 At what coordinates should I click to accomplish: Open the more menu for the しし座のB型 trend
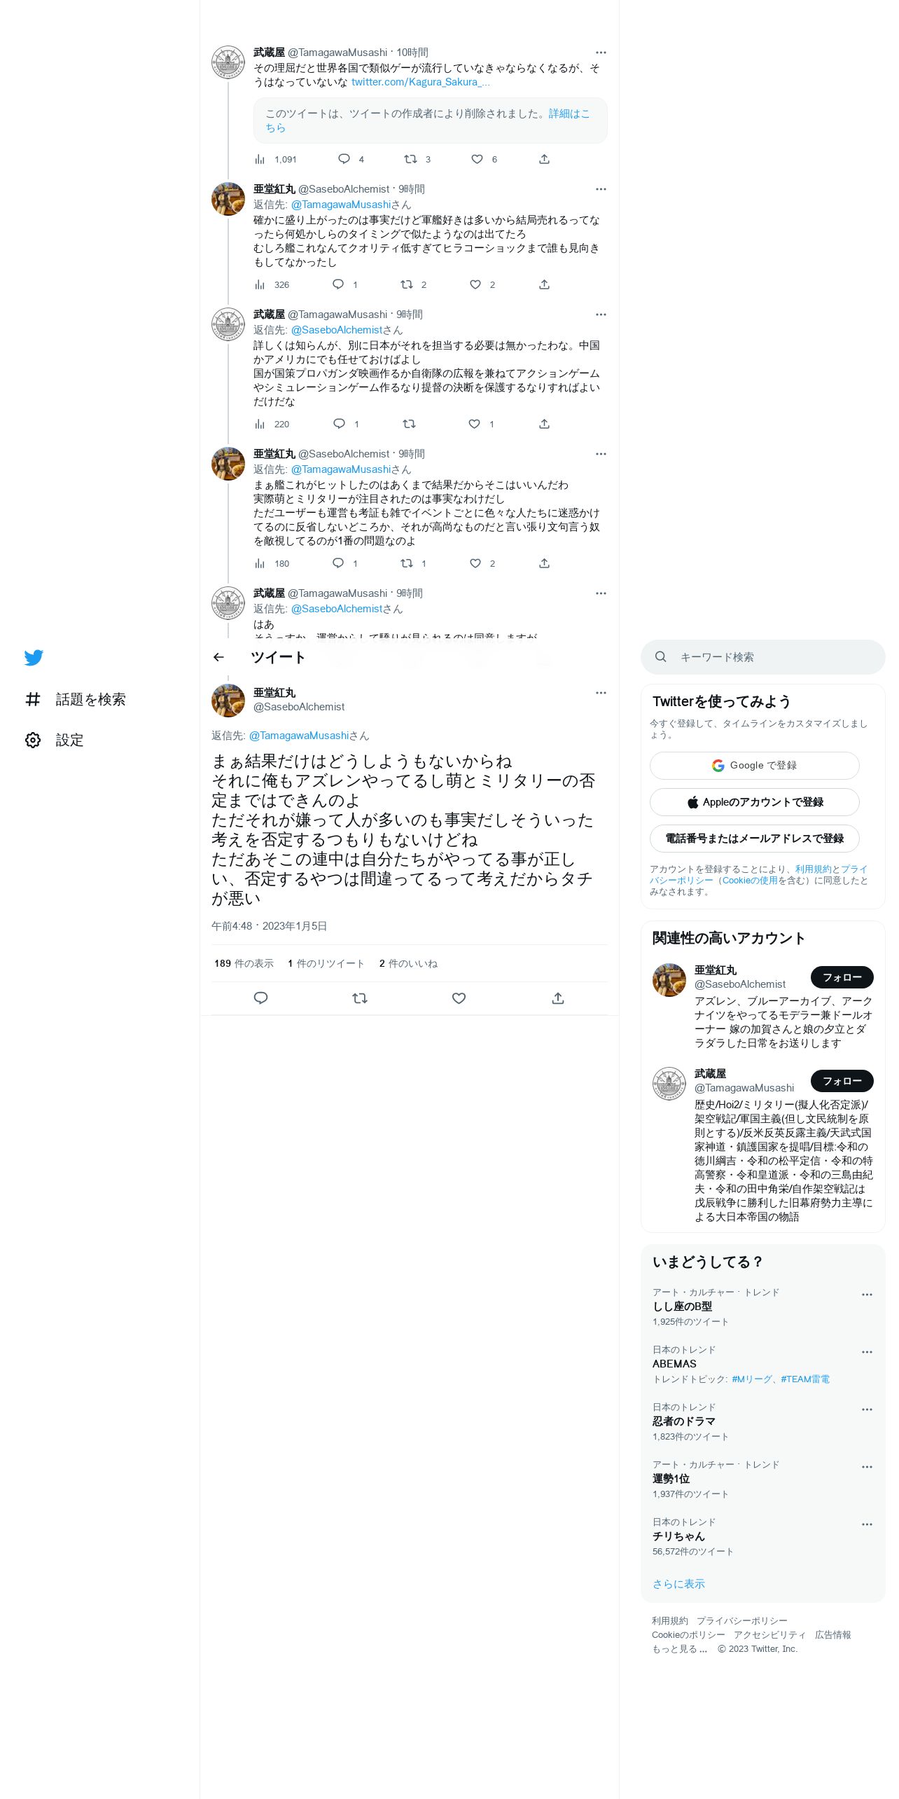[867, 1295]
